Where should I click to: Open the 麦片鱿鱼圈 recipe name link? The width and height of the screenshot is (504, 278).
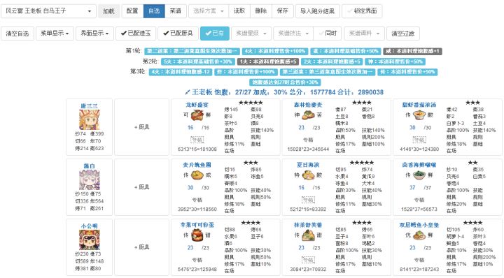[197, 165]
